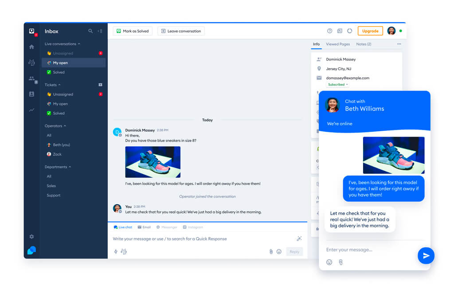Click the Upgrade button
Image resolution: width=454 pixels, height=295 pixels.
click(370, 31)
